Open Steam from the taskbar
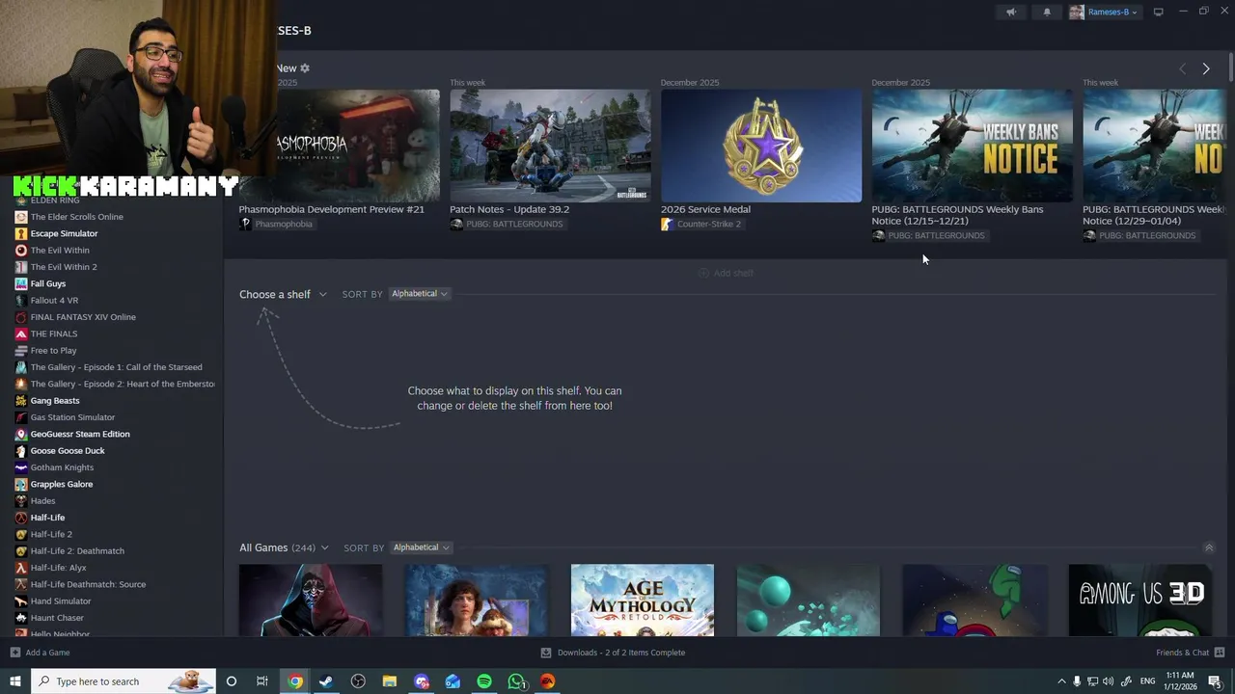Screen dimensions: 1235x694 coord(326,681)
